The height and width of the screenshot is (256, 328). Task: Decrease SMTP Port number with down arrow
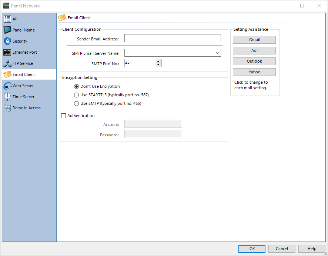158,64
